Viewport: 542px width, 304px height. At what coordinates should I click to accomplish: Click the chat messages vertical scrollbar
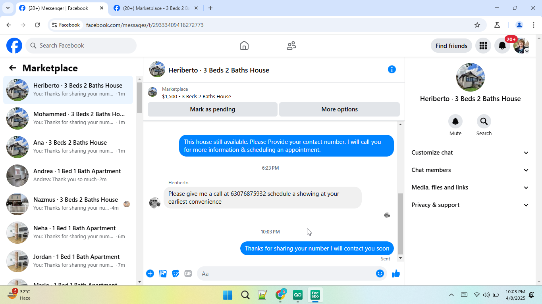(400, 224)
